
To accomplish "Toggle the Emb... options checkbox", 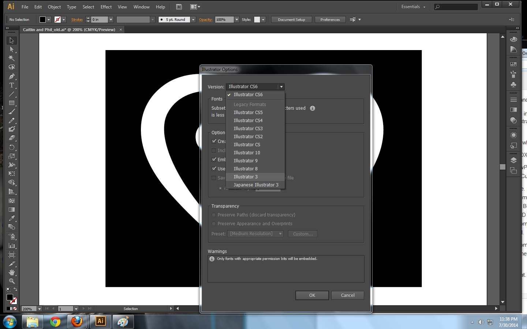I will point(214,159).
